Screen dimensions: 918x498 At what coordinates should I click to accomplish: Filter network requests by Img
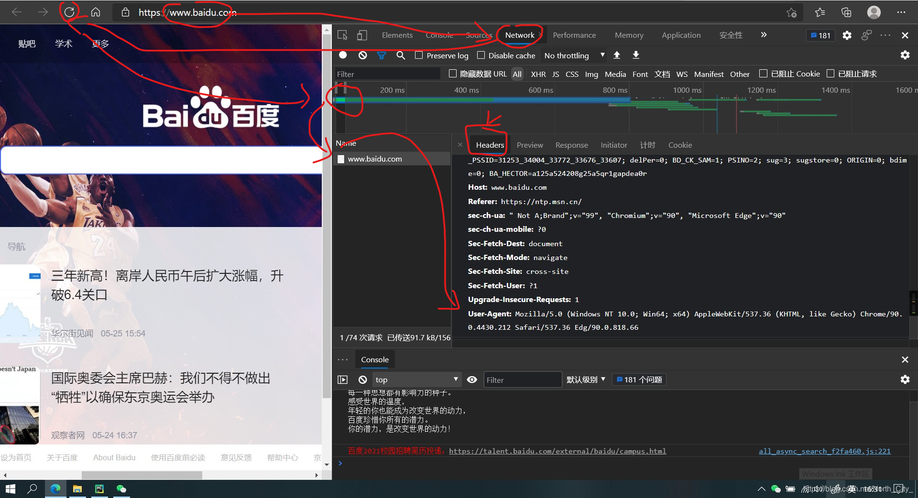(591, 74)
